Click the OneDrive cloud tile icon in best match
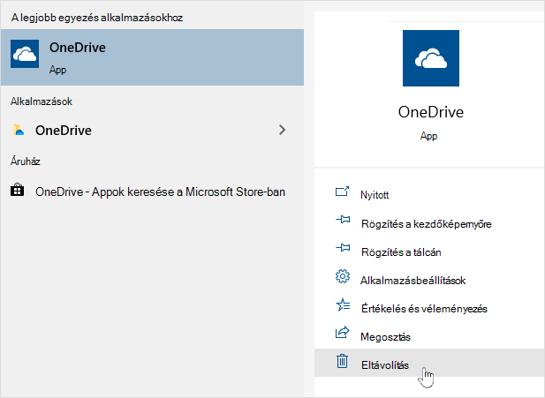Screen dimensions: 545x398 click(25, 54)
